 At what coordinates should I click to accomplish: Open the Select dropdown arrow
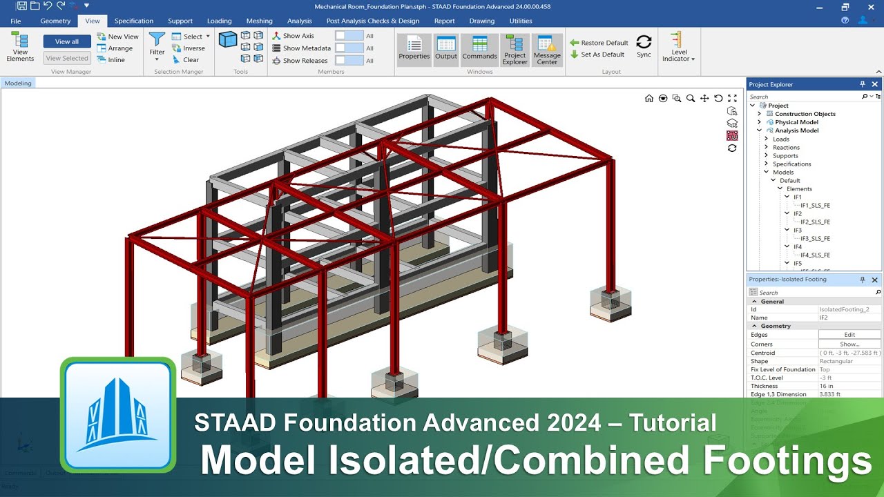(208, 37)
